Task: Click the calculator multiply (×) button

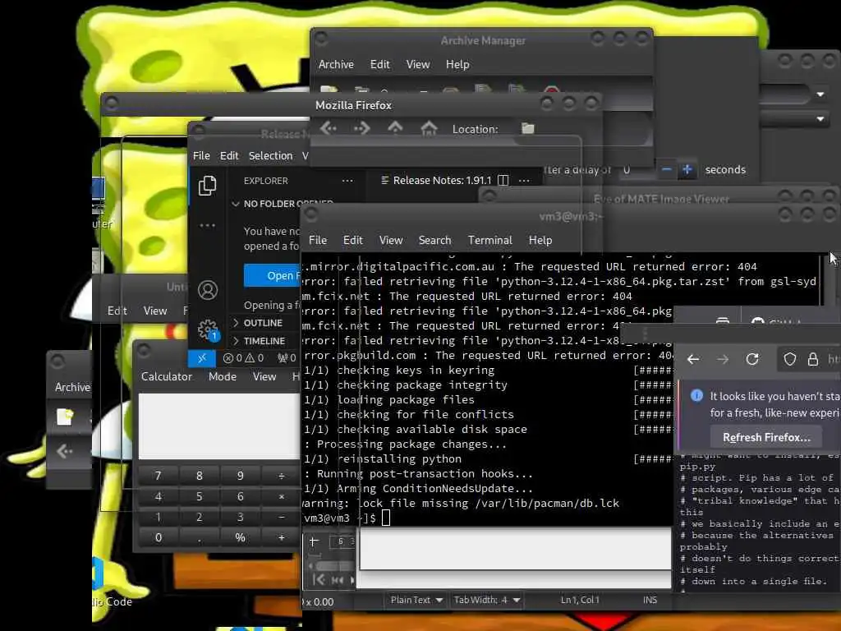Action: pyautogui.click(x=282, y=496)
